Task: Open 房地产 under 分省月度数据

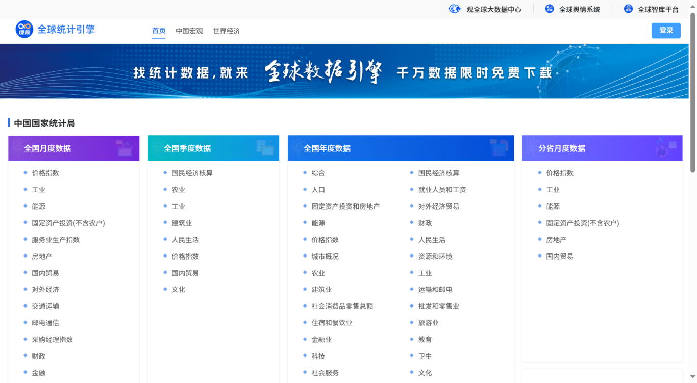Action: pos(556,240)
